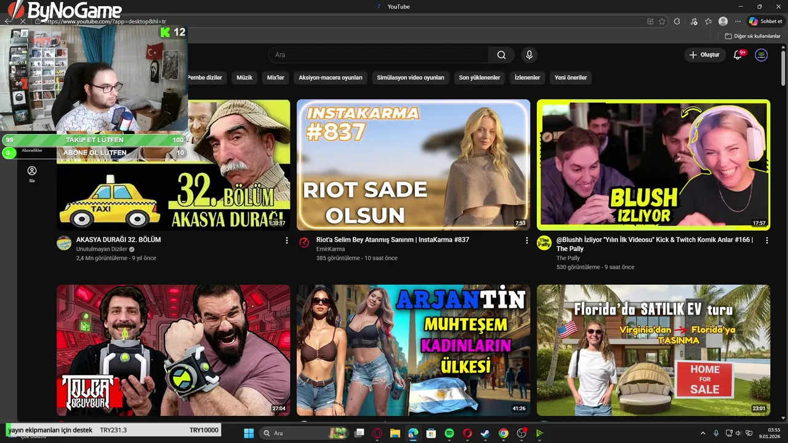
Task: Select the İzlenenler filter chip
Action: point(527,78)
